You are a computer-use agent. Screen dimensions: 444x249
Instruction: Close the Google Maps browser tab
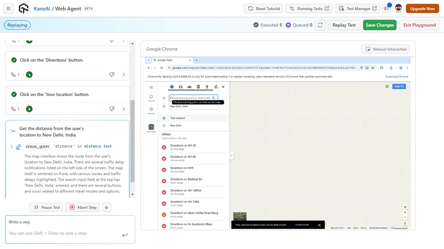click(190, 60)
